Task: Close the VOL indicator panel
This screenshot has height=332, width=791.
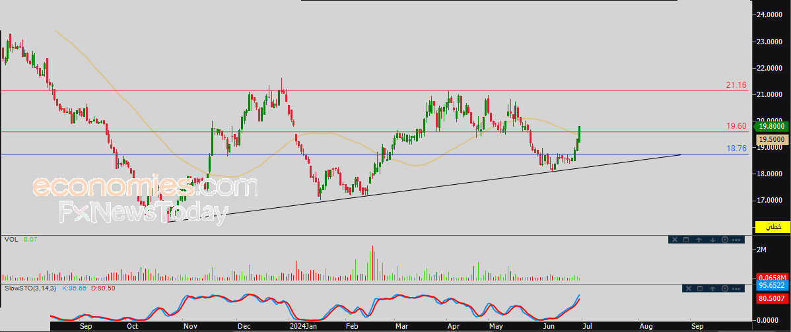Action: coord(675,240)
